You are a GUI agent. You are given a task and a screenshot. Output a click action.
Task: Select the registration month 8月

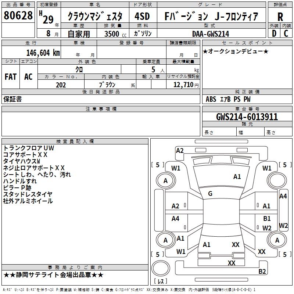point(52,33)
